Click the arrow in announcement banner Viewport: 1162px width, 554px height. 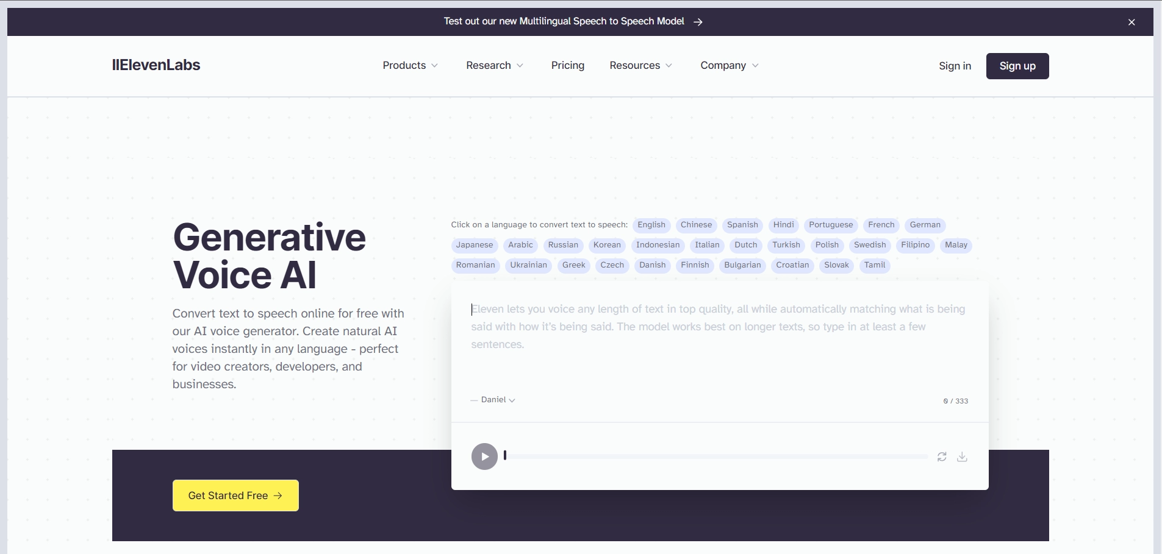coord(698,22)
